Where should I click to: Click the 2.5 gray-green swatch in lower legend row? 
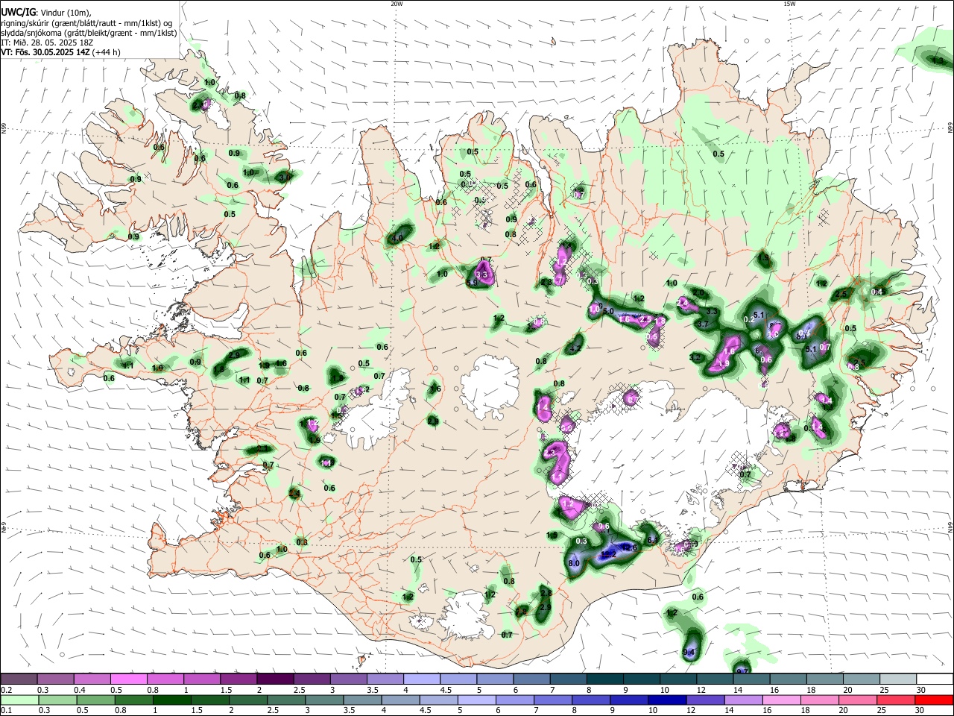point(285,700)
